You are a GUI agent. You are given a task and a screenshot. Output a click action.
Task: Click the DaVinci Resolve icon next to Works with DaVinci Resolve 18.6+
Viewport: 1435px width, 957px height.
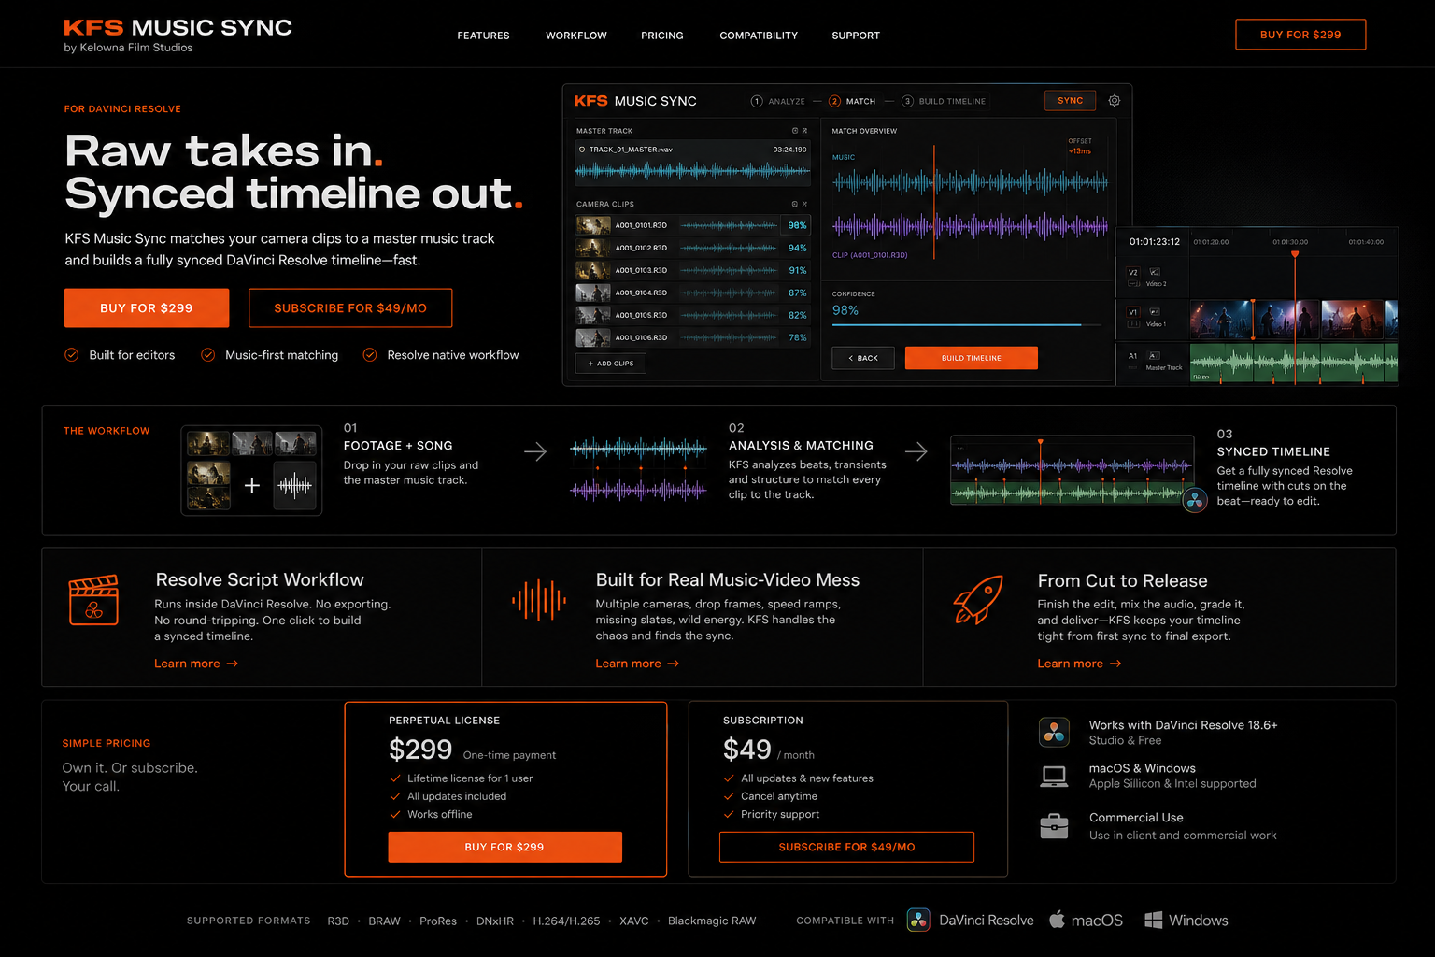pyautogui.click(x=1054, y=733)
